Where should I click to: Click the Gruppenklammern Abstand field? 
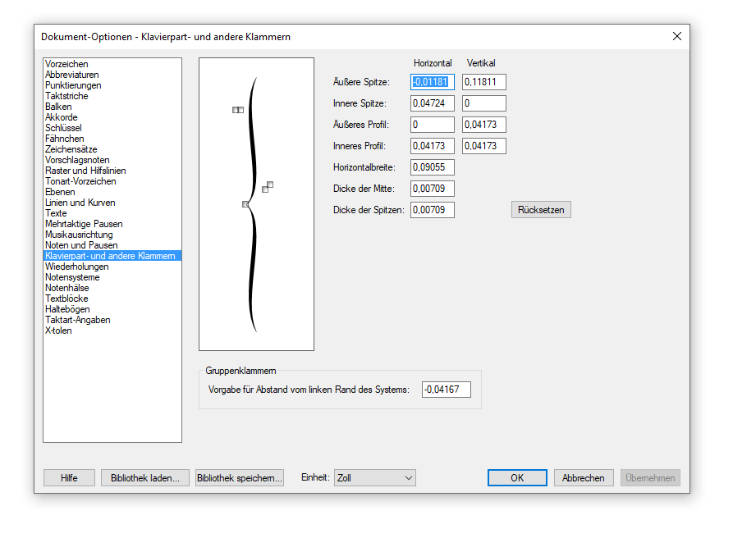446,390
